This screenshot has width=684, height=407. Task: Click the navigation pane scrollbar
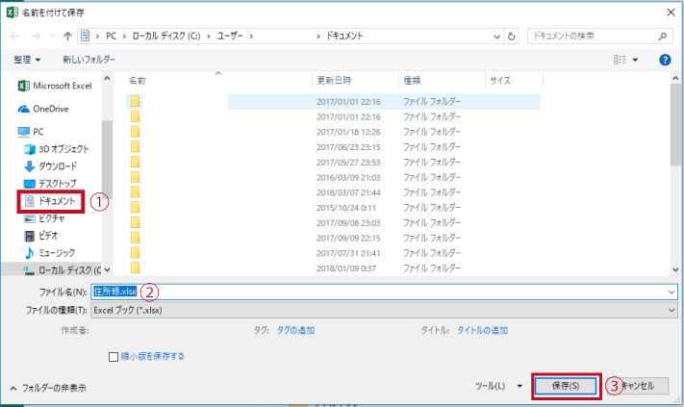(107, 173)
